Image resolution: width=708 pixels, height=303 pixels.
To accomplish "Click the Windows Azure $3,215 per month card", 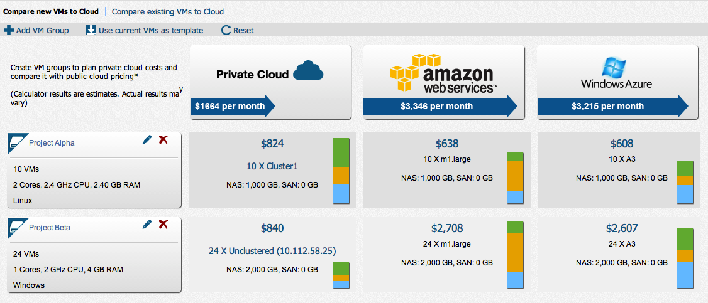I will (617, 82).
